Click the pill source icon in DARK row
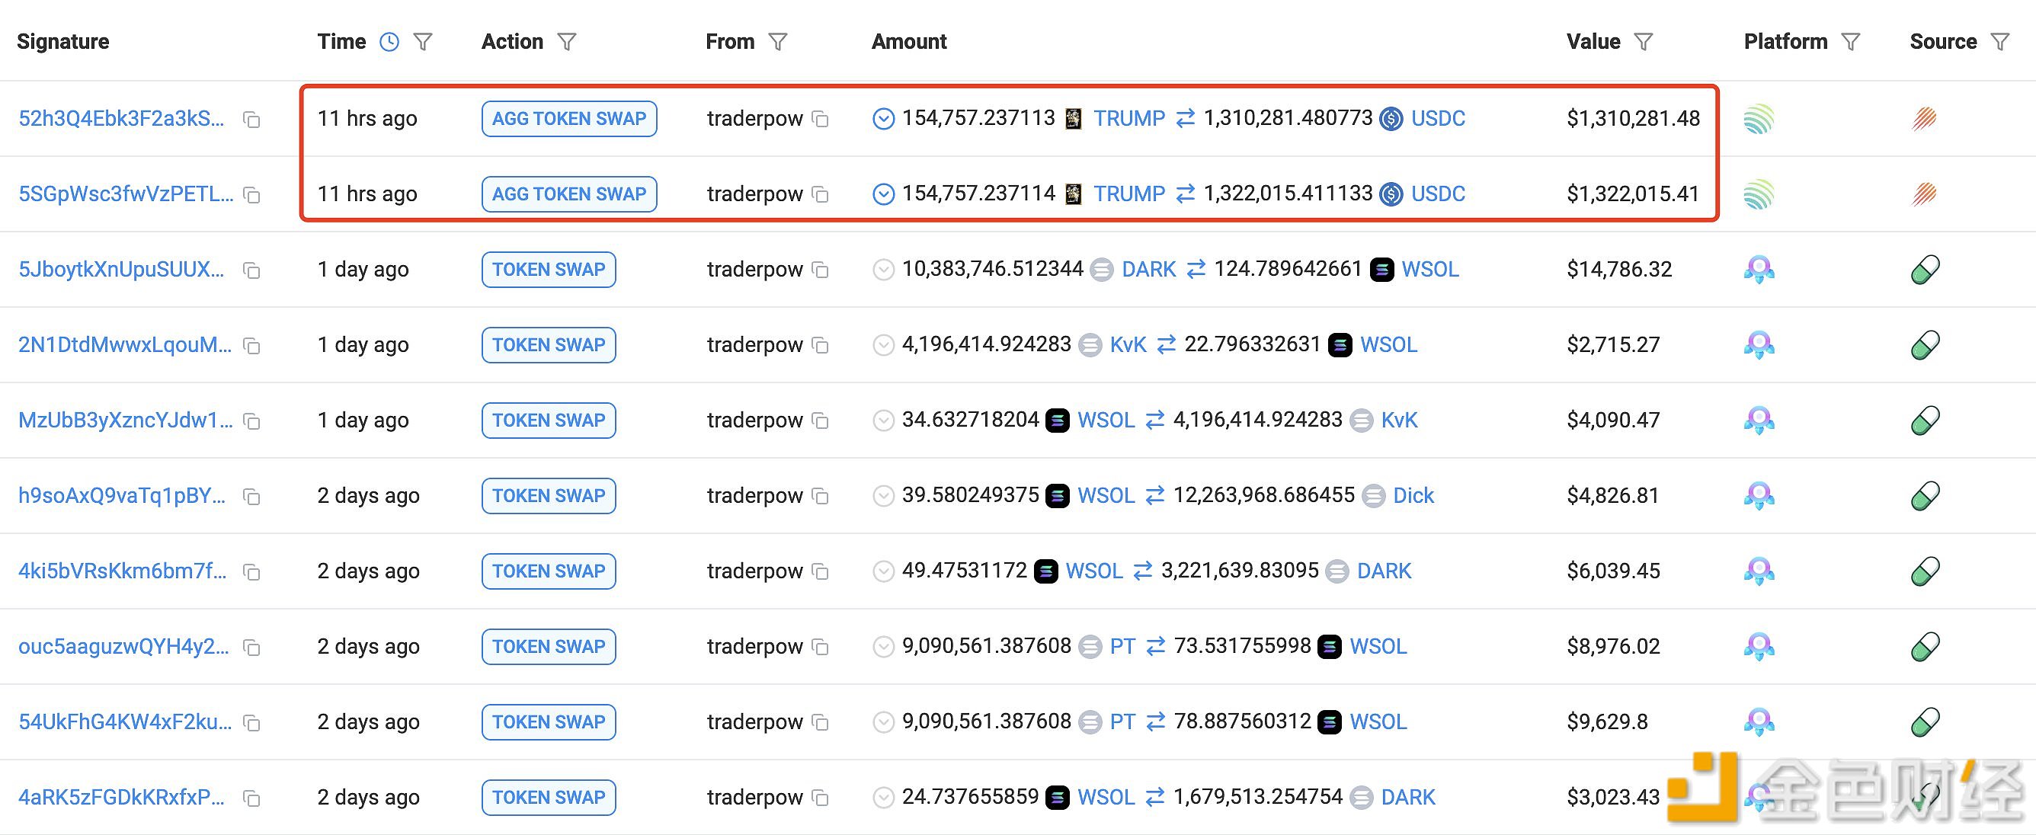The width and height of the screenshot is (2036, 835). (1925, 270)
